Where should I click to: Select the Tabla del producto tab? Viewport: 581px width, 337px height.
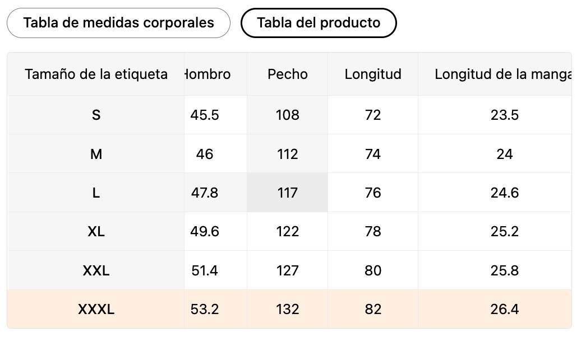pyautogui.click(x=319, y=23)
